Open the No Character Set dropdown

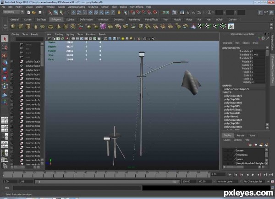point(254,182)
